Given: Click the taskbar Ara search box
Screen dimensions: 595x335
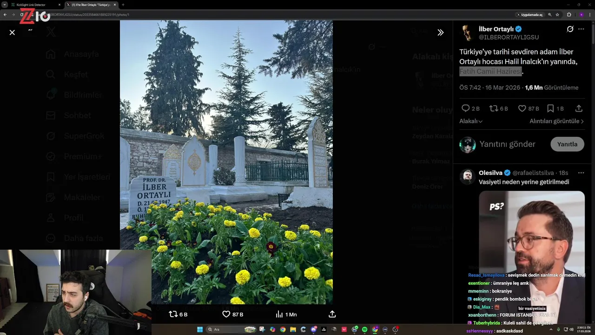Looking at the screenshot, I should coord(231,329).
